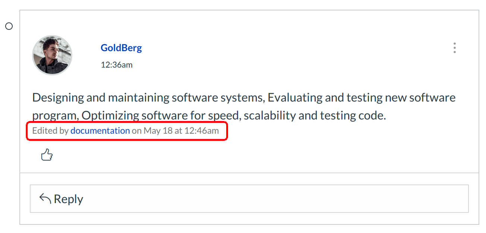Click the Reply text label
This screenshot has height=233, width=486.
click(68, 199)
